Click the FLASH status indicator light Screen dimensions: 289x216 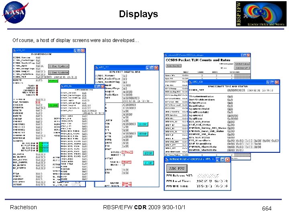click(x=37, y=86)
